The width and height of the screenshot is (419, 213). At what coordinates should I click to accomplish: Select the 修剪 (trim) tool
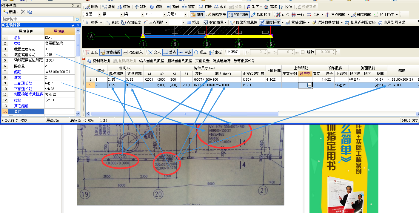point(188,7)
